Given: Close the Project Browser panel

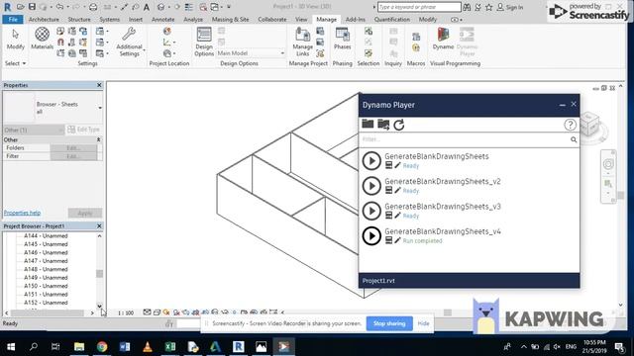Looking at the screenshot, I should (x=99, y=226).
